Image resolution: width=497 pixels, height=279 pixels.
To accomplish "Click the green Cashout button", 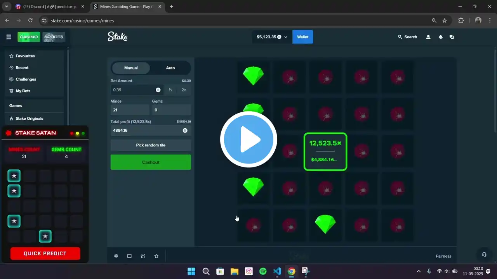I will click(x=151, y=162).
